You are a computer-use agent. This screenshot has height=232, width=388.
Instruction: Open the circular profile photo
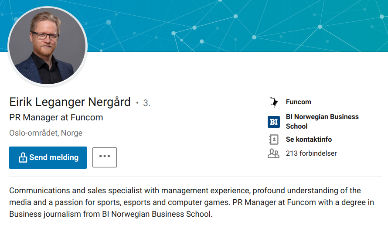pyautogui.click(x=48, y=46)
